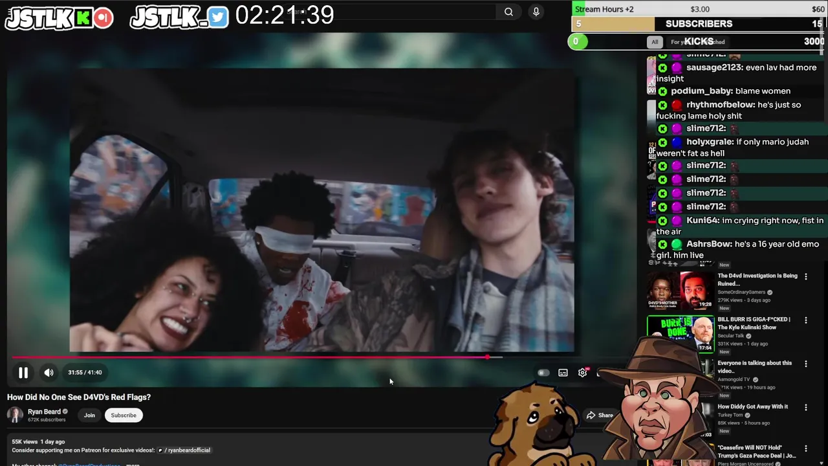Viewport: 828px width, 466px height.
Task: Open "The D4vd Investigation Is Being Ruined" title
Action: coord(757,280)
